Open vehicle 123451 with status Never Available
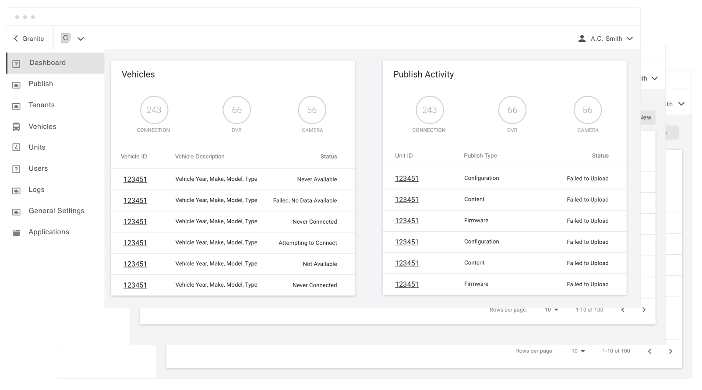Screen dimensions: 702x390 [x=135, y=179]
